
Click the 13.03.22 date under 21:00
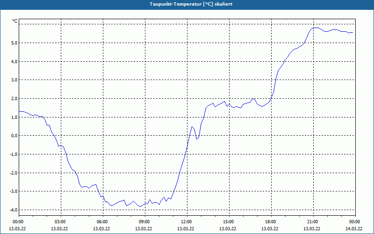[312, 229]
